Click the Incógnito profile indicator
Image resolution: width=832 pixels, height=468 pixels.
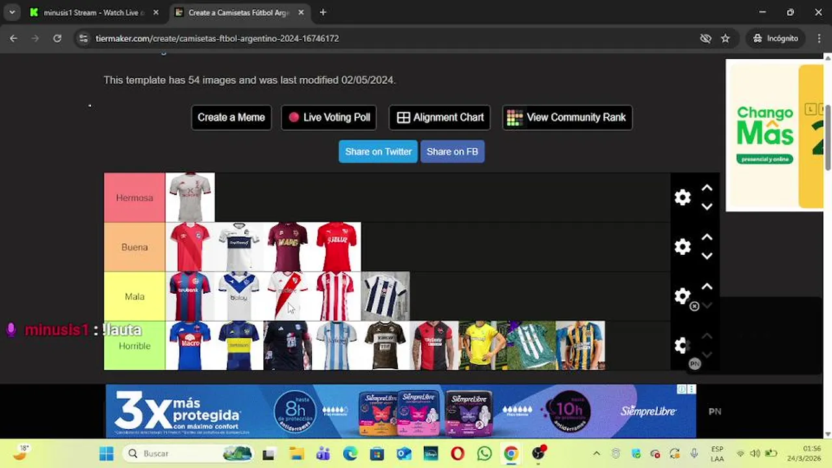pyautogui.click(x=775, y=38)
